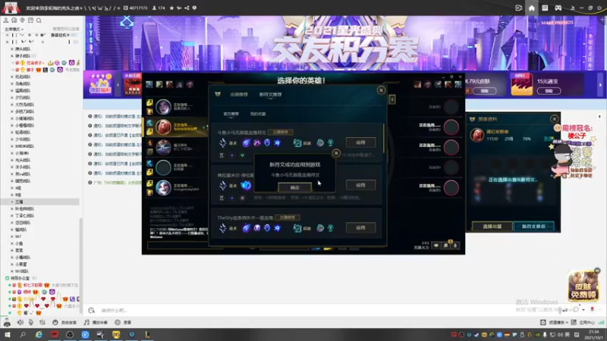Open the 皮肤免费领 floating promo
Viewport: 607px width, 341px height.
coord(583,286)
